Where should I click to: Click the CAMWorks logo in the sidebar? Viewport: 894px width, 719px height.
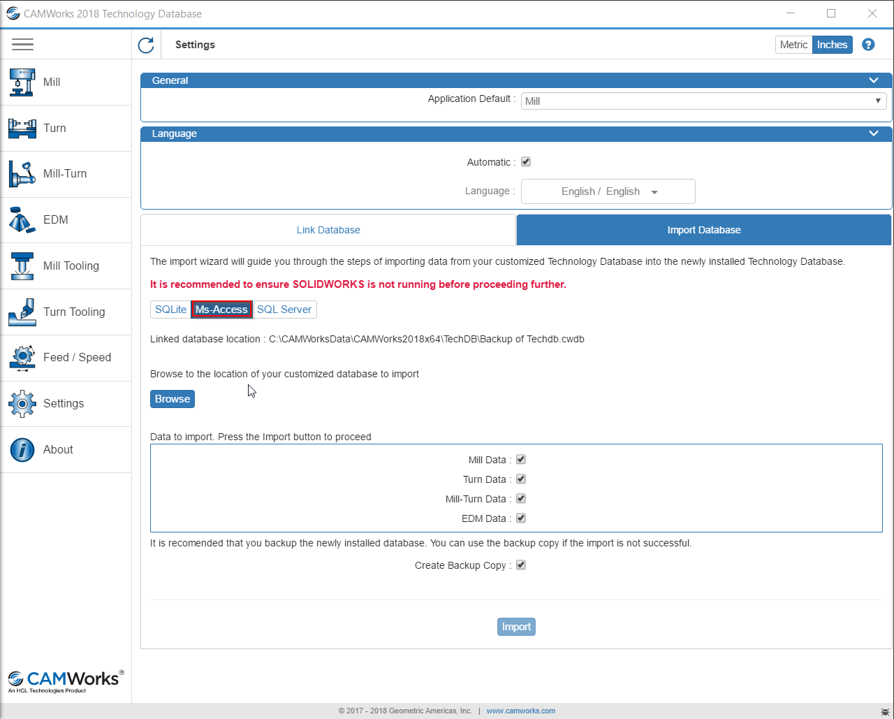[x=66, y=681]
